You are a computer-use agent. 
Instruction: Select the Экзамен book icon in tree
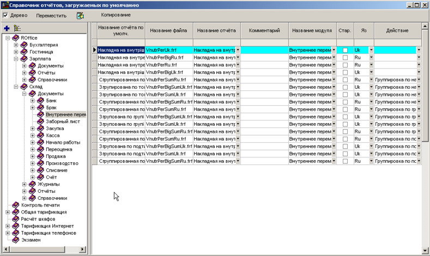pyautogui.click(x=15, y=240)
